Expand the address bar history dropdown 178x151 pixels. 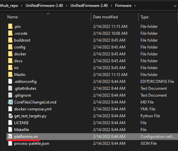tap(175, 6)
